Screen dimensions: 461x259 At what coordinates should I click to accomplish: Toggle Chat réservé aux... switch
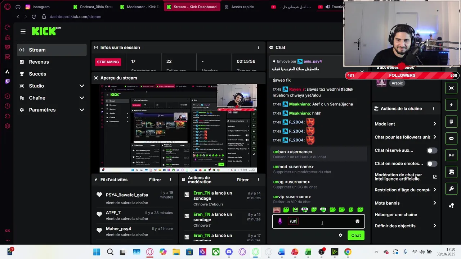pos(432,150)
